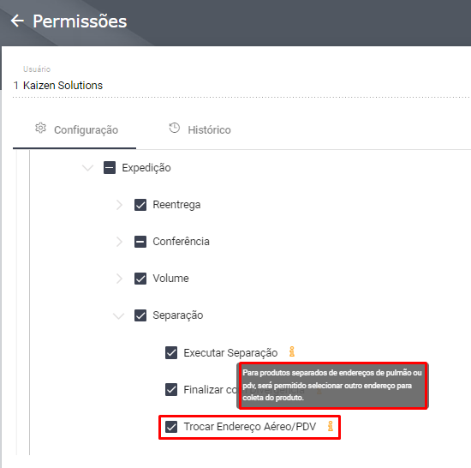Click the gear icon on Configuração tab

point(40,128)
